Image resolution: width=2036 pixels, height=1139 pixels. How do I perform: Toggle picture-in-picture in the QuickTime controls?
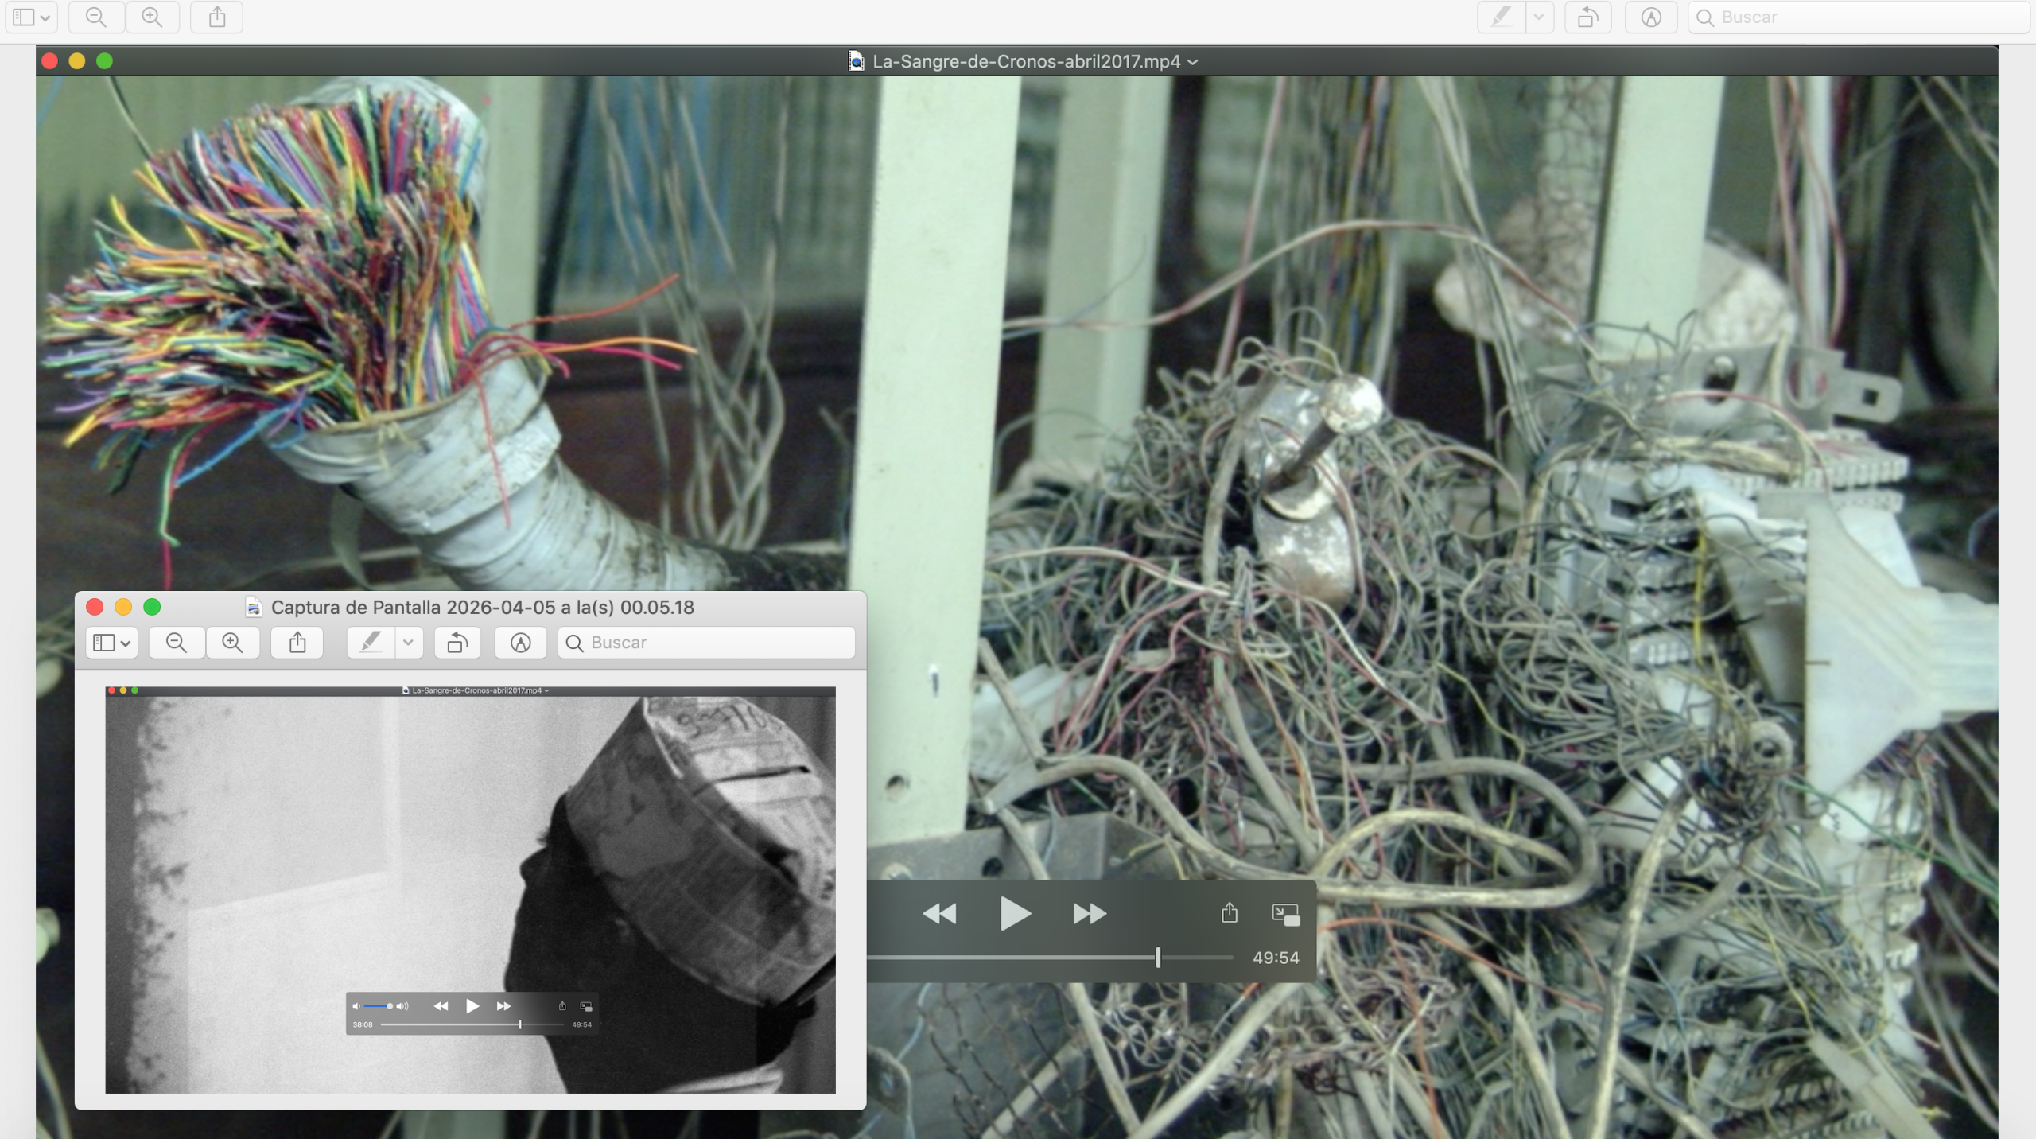[x=1285, y=914]
